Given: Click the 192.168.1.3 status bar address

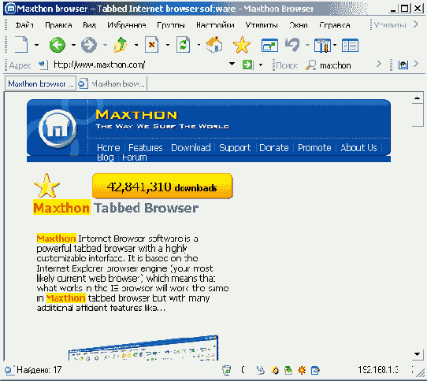Looking at the screenshot, I should [378, 369].
